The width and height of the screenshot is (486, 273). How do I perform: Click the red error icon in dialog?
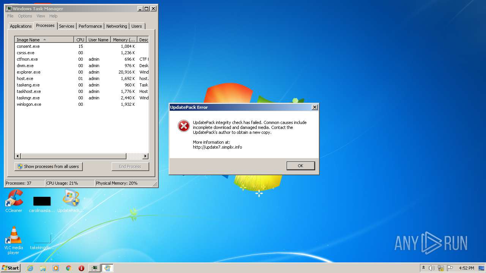coord(184,126)
